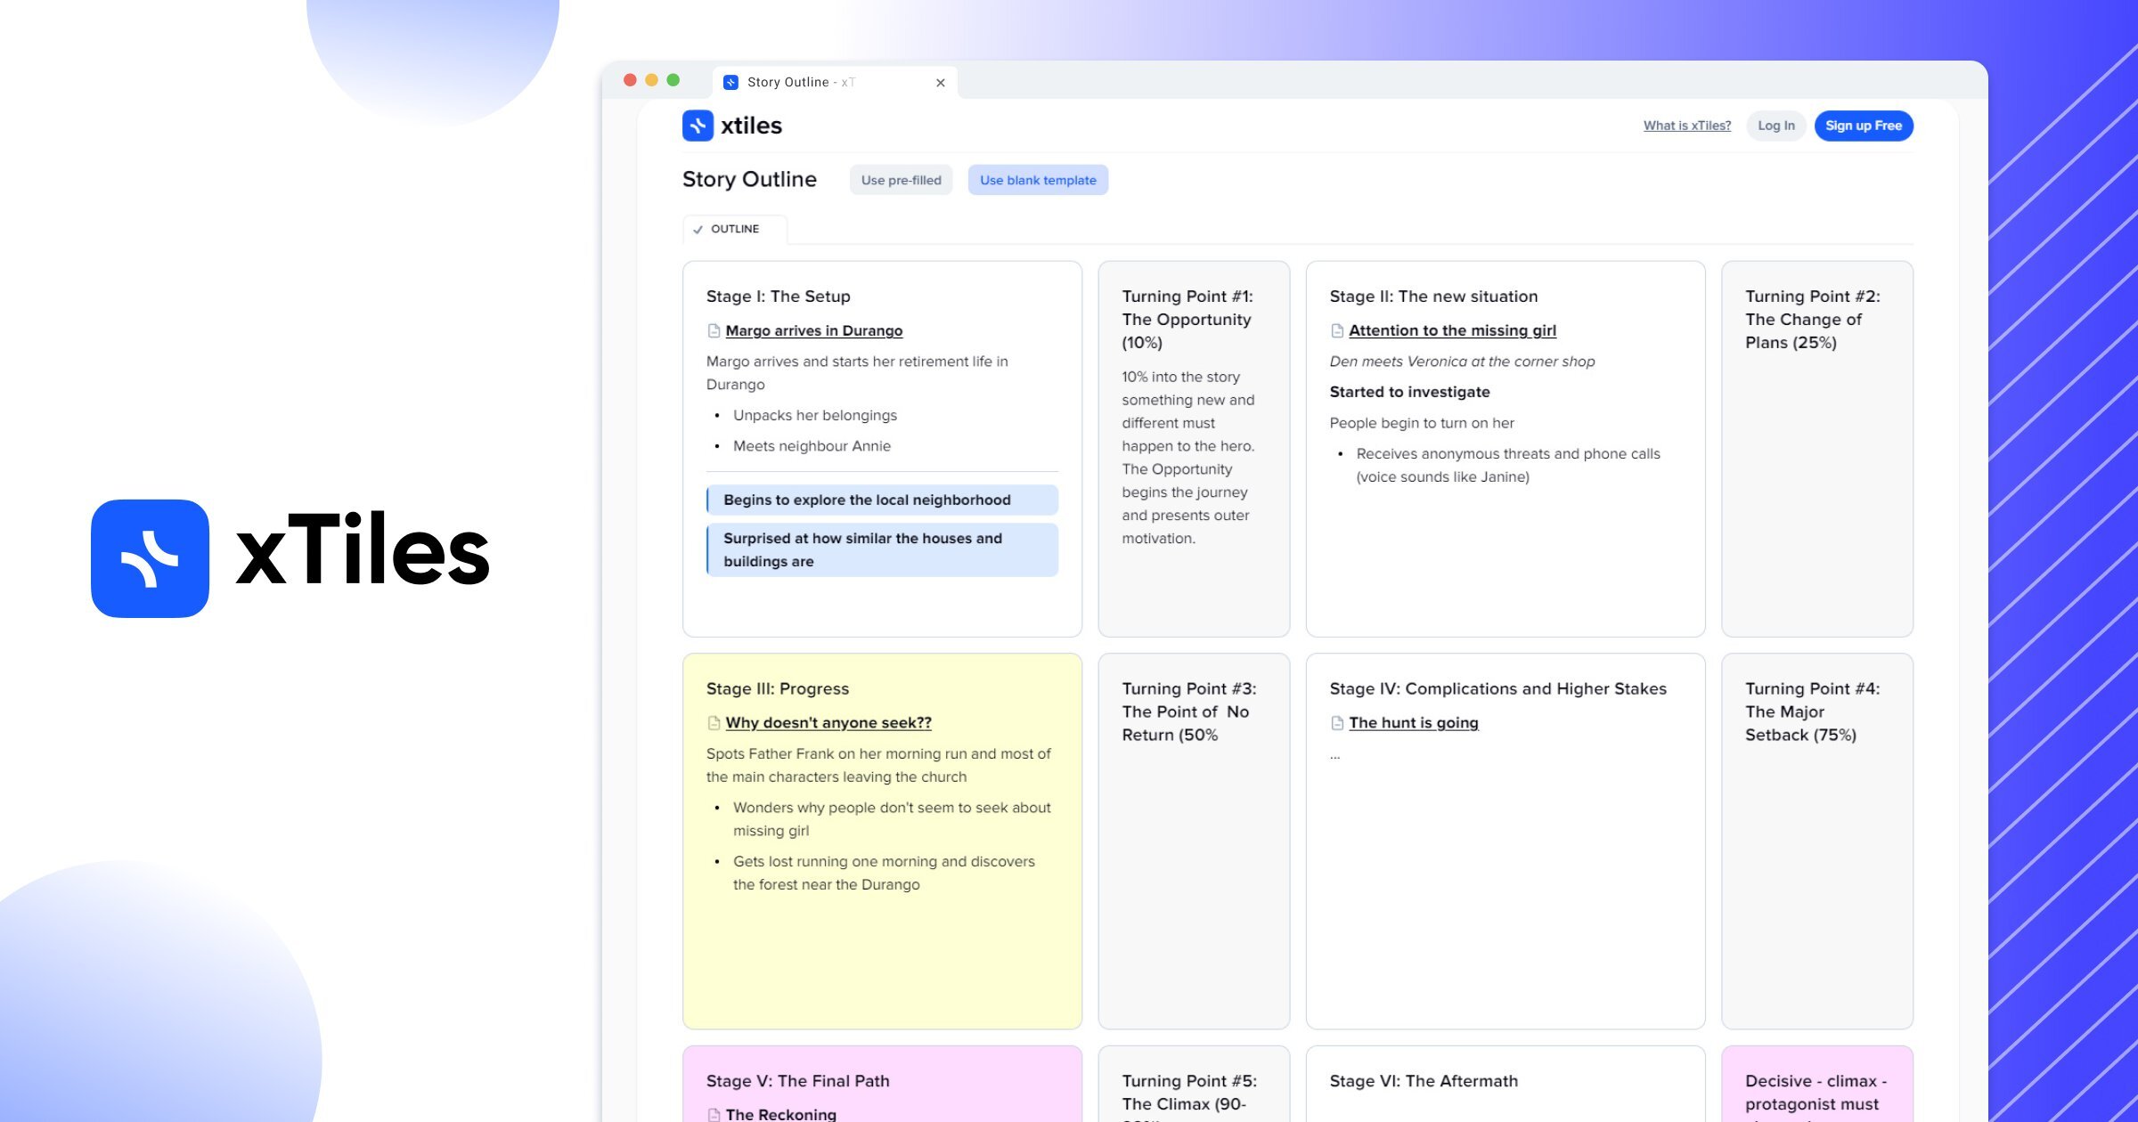Click the highlighted Begins to explore neighborhood block

[x=882, y=500]
